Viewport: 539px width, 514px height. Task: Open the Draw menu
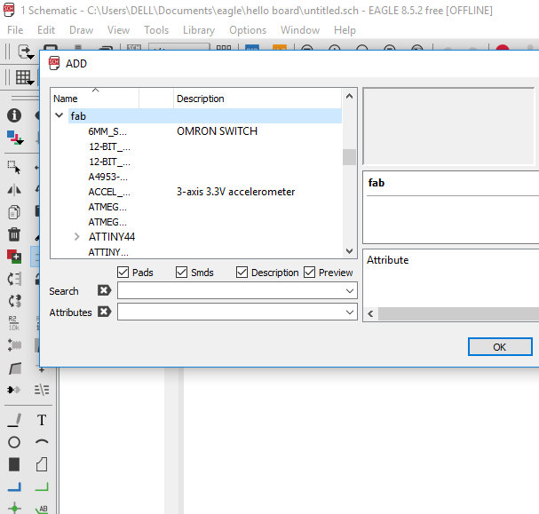coord(81,30)
